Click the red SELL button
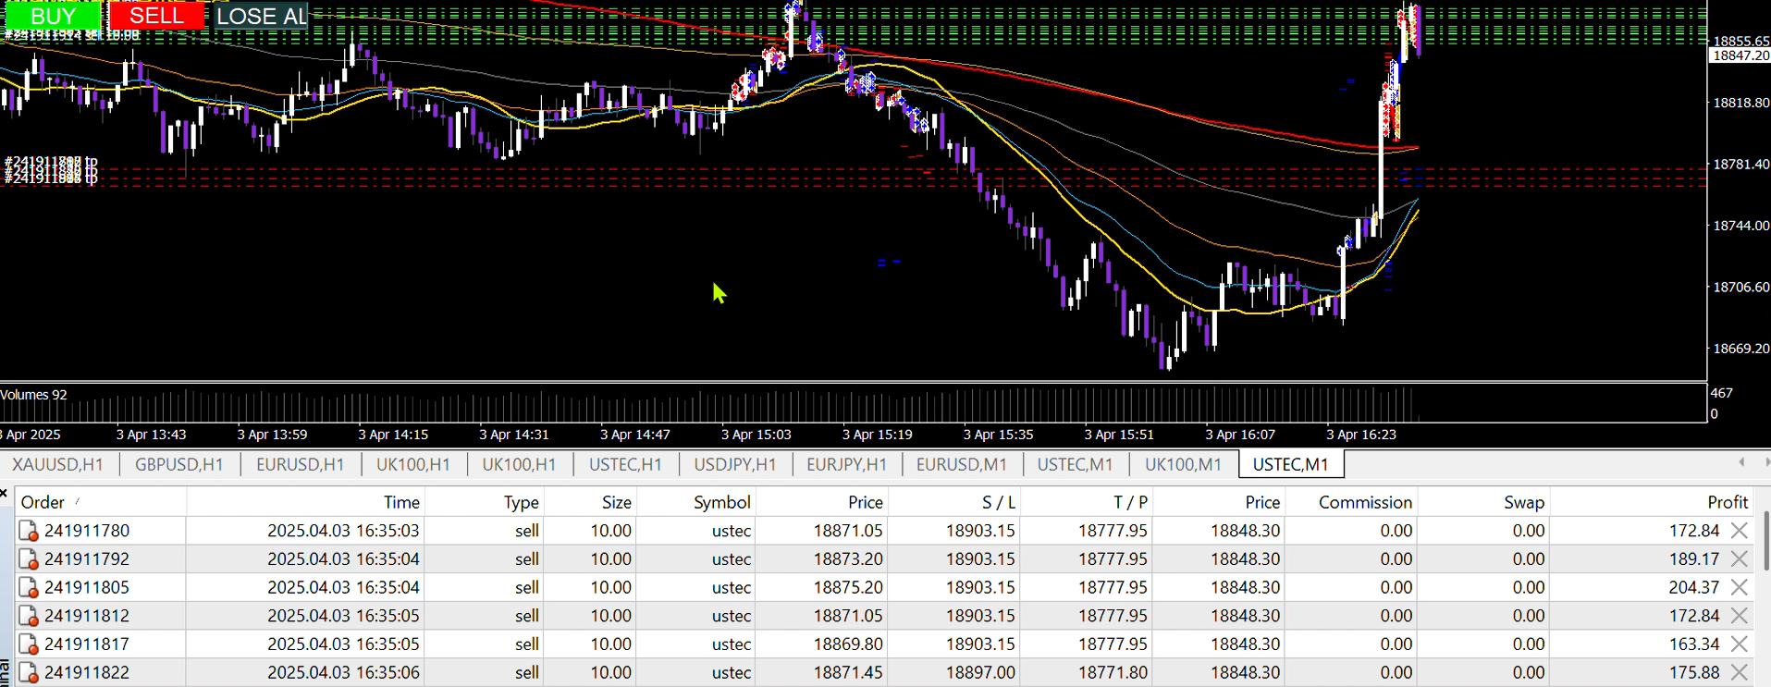The width and height of the screenshot is (1771, 687). [x=156, y=16]
